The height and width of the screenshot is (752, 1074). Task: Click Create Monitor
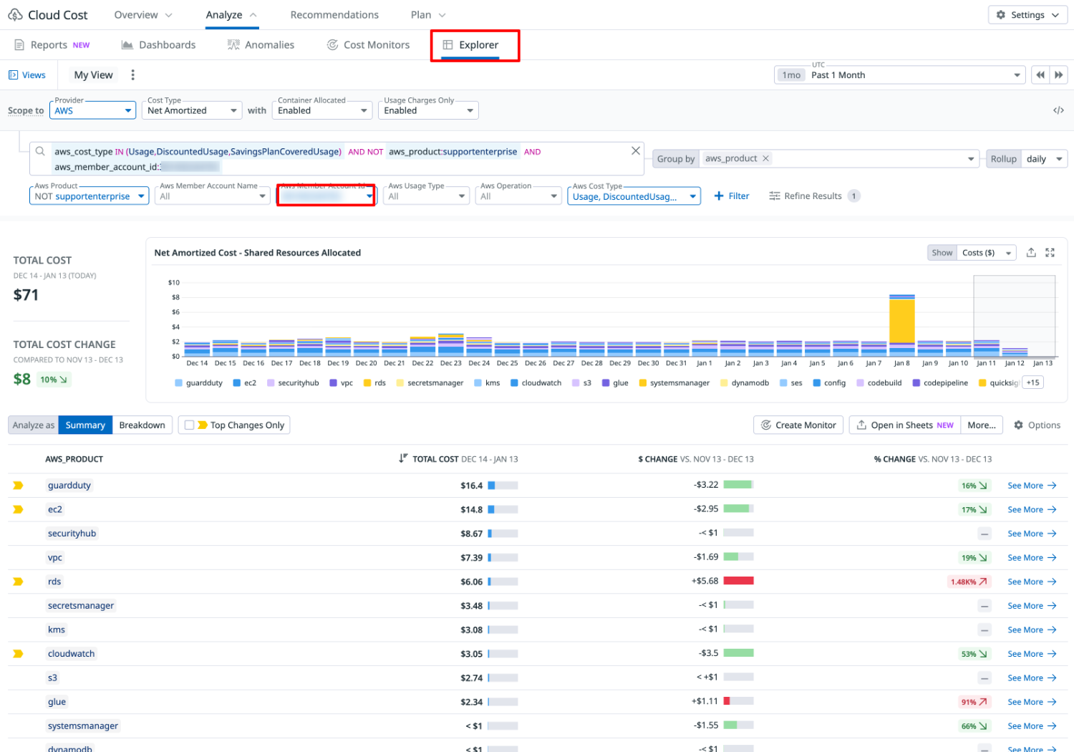tap(798, 424)
